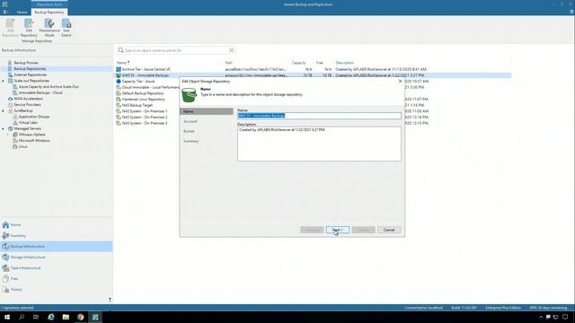Click the Linux servers icon

(15, 146)
